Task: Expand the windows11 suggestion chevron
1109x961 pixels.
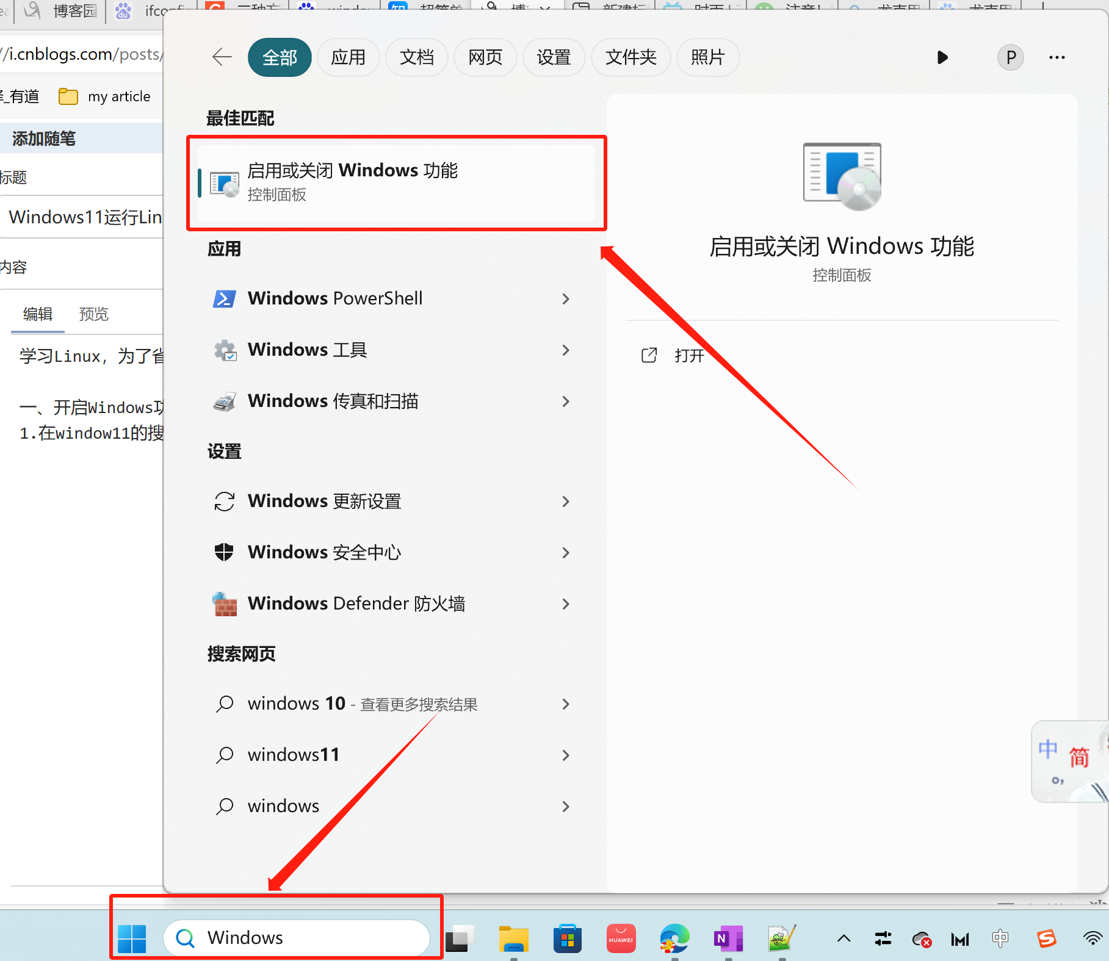Action: (566, 755)
